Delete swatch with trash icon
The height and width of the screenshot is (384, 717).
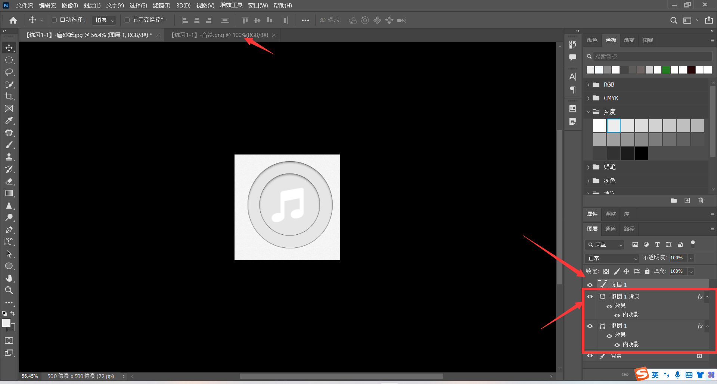click(701, 200)
